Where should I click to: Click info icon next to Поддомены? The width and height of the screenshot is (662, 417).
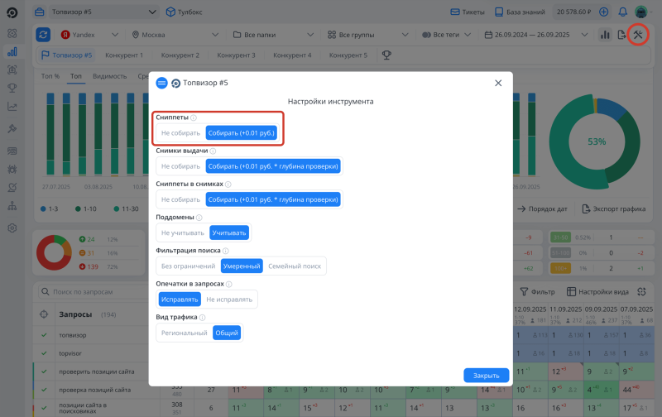(199, 218)
